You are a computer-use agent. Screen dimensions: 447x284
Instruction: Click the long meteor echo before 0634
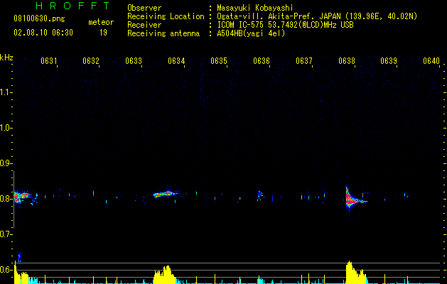pyautogui.click(x=167, y=194)
